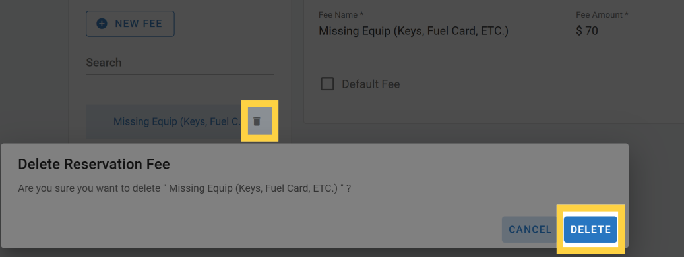Click the underline beneath the Search field
Viewport: 684px width, 257px height.
point(179,74)
